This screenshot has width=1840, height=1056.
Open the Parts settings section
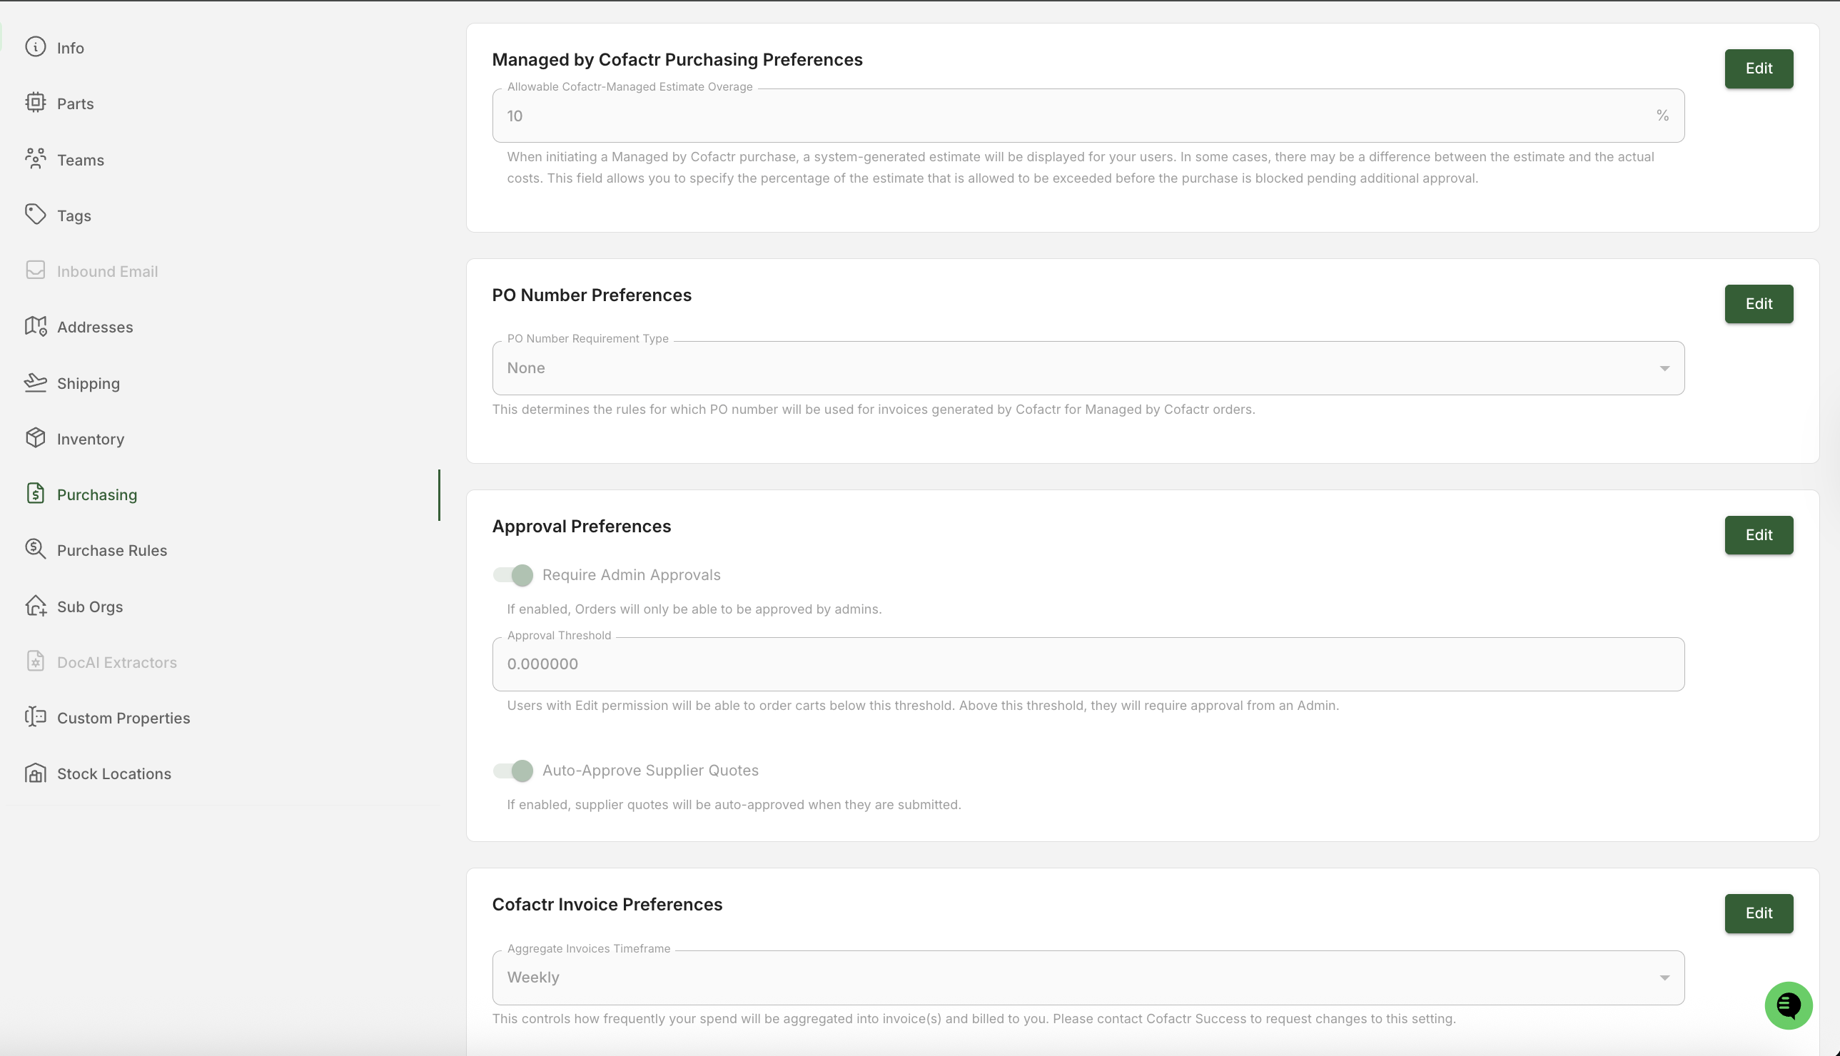[76, 103]
